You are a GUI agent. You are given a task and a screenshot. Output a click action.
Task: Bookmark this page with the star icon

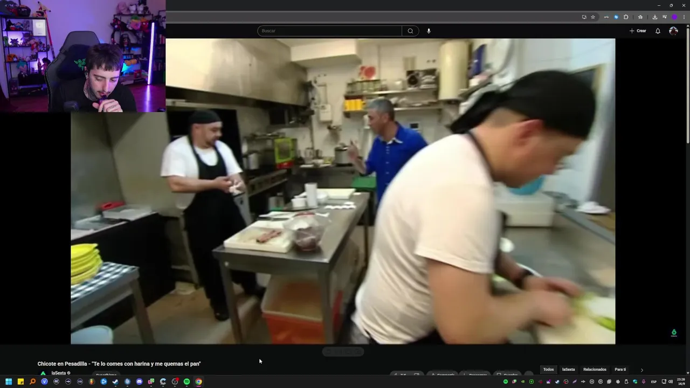pyautogui.click(x=593, y=17)
